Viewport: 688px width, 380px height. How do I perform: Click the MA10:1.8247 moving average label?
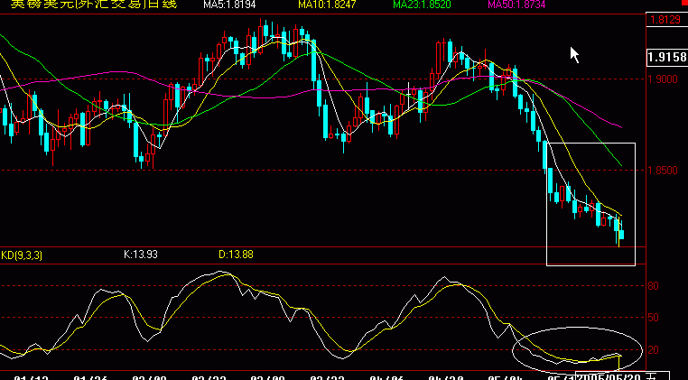[328, 5]
